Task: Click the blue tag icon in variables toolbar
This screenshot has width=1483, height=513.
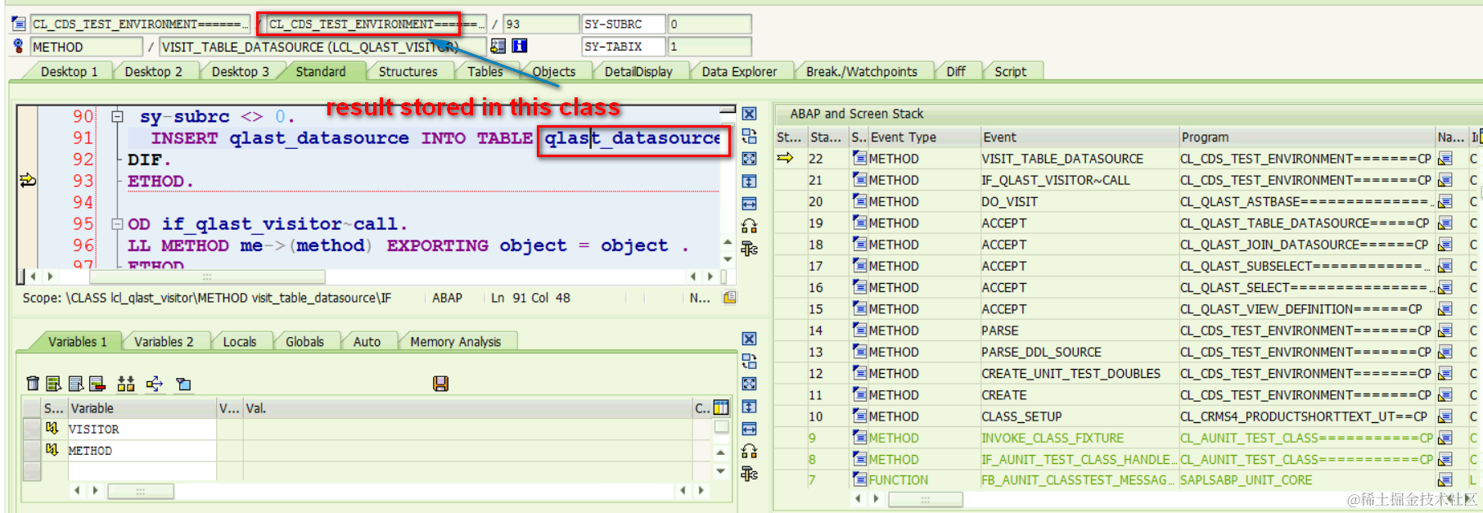Action: click(x=183, y=383)
